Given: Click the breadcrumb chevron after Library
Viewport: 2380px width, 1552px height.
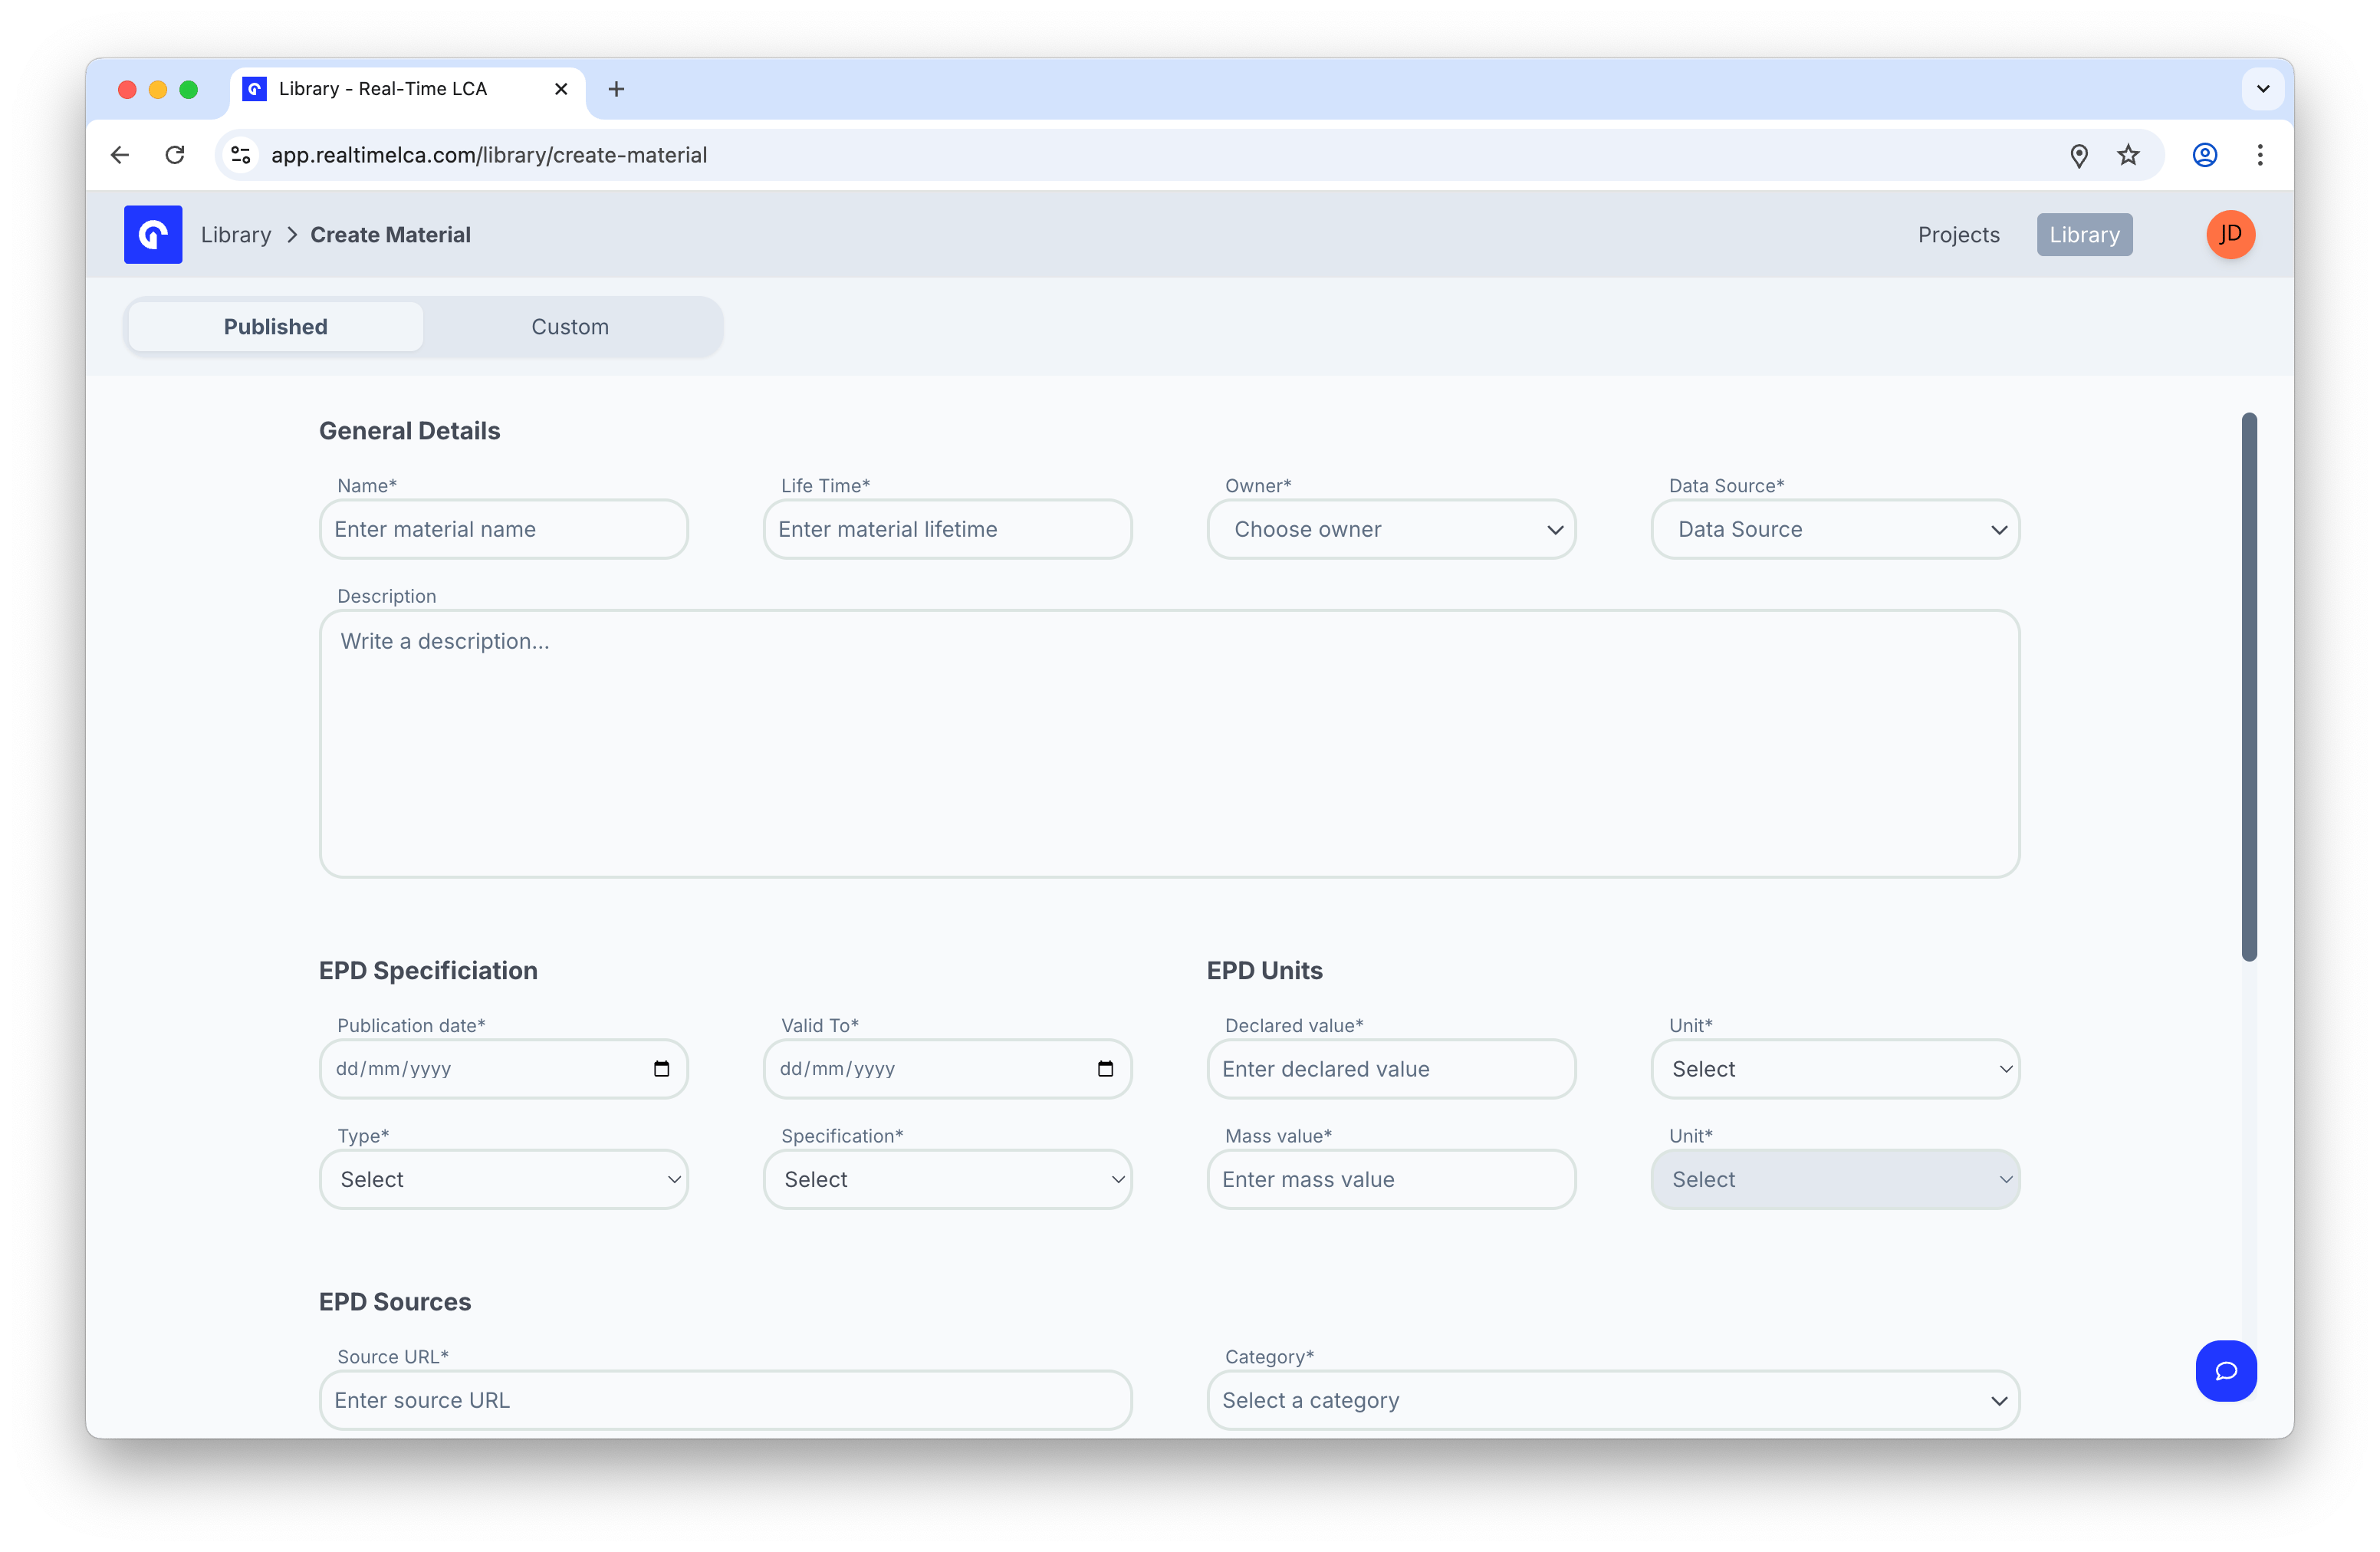Looking at the screenshot, I should [x=292, y=235].
